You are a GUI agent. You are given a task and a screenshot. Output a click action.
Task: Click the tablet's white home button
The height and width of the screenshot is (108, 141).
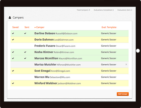pos(138,51)
